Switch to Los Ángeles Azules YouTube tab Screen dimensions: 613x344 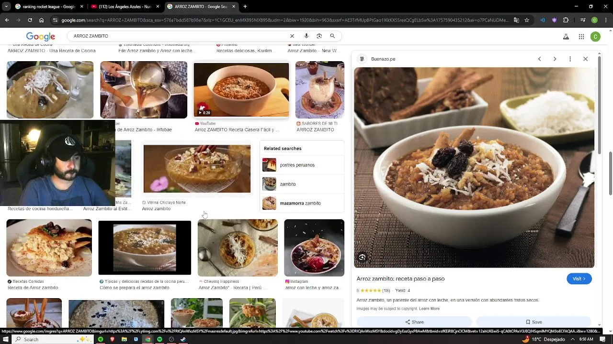(125, 7)
